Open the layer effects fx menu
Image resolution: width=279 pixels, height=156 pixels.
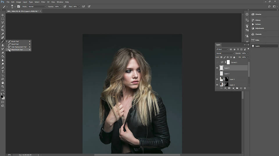(x=225, y=88)
